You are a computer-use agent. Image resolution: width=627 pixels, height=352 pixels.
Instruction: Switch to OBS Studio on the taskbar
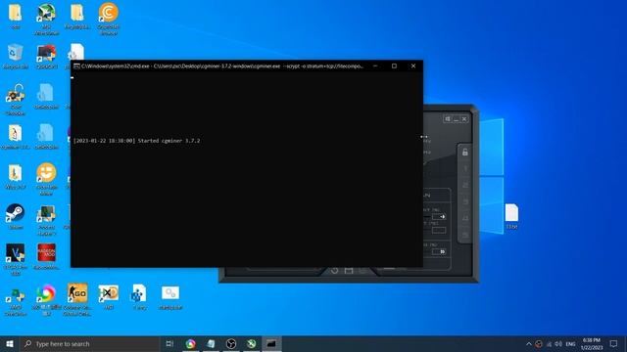click(x=231, y=343)
